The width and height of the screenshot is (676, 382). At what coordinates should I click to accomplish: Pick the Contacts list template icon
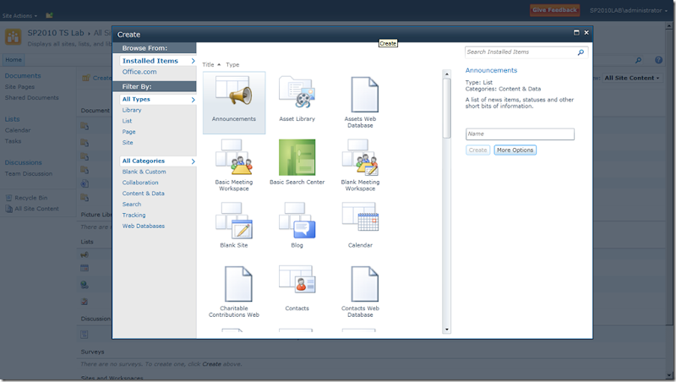297,280
